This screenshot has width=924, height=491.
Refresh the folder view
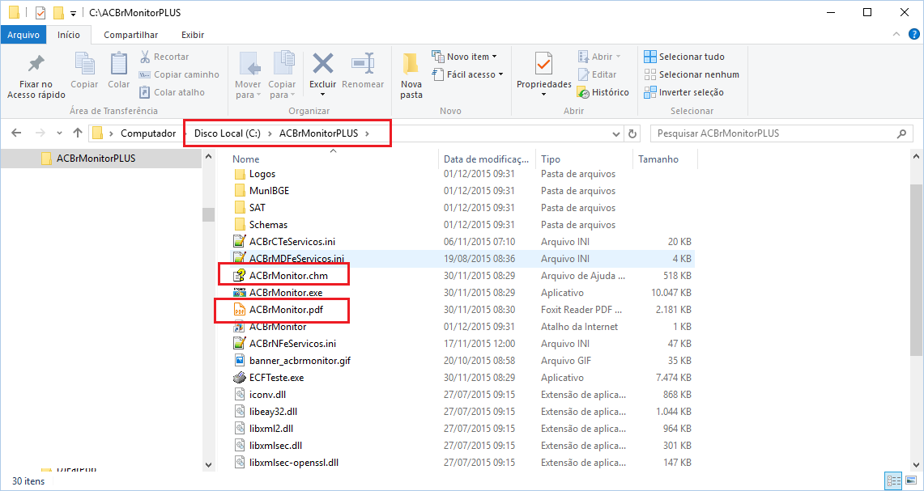(x=632, y=133)
